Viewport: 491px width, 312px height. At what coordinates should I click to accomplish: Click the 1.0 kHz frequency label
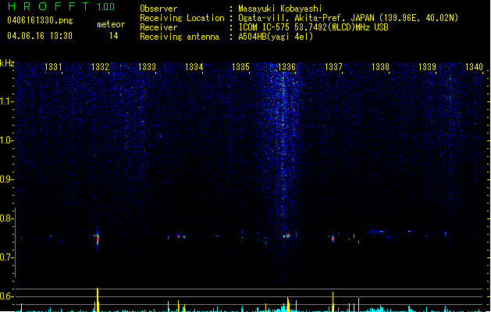[x=7, y=140]
